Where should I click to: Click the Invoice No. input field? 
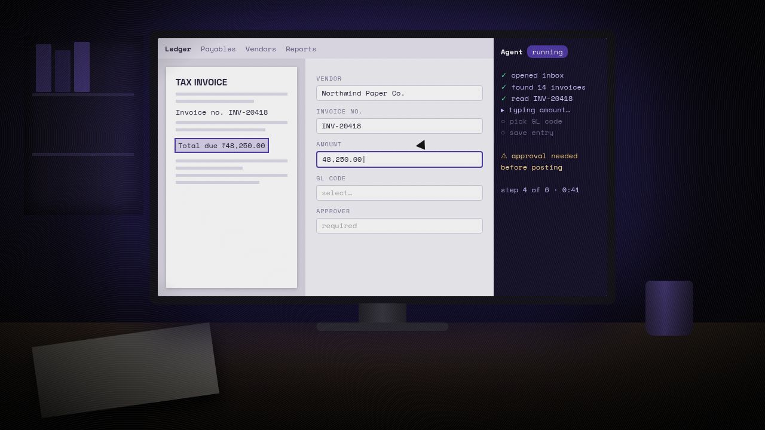point(399,126)
